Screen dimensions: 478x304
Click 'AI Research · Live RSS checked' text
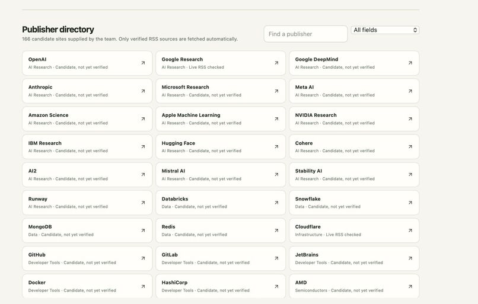coord(193,68)
